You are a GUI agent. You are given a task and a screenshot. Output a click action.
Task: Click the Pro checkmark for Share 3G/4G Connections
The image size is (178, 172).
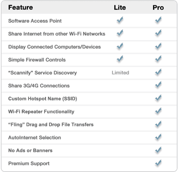(x=158, y=85)
